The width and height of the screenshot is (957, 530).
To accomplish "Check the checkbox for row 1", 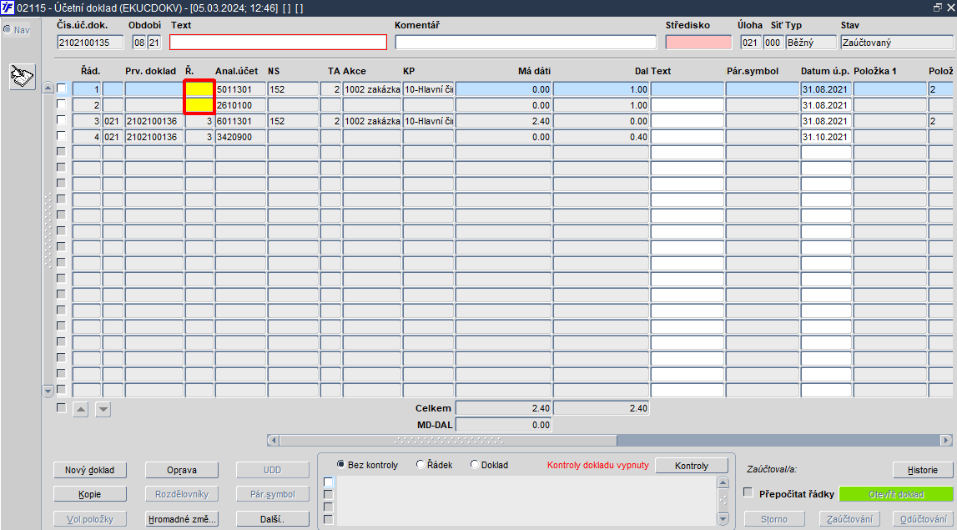I will pyautogui.click(x=61, y=88).
